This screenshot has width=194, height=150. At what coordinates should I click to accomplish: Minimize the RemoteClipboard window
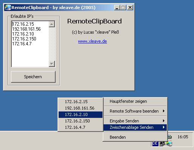click(x=117, y=8)
